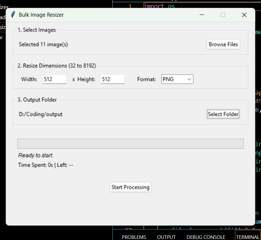Click the 'Height:' label
261x240 pixels.
point(86,79)
